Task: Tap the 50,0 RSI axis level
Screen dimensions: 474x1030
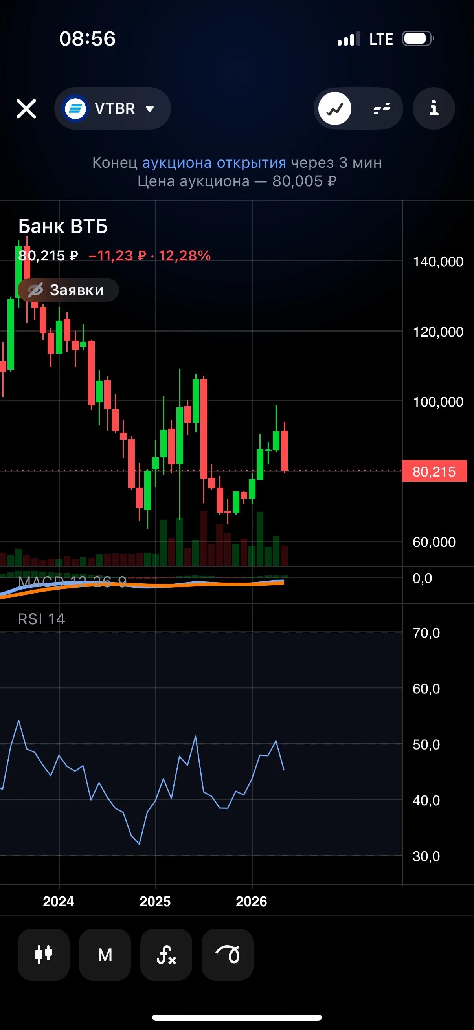Action: pos(426,744)
